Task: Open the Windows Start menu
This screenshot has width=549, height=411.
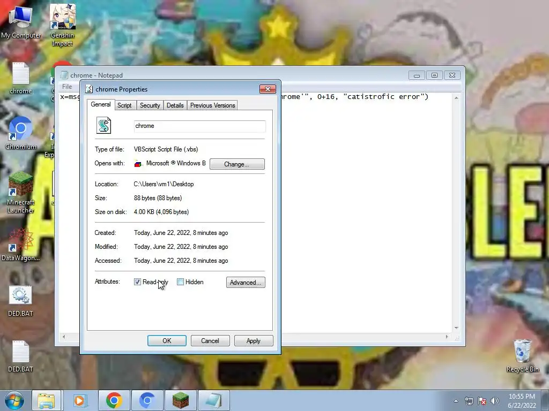Action: (14, 400)
